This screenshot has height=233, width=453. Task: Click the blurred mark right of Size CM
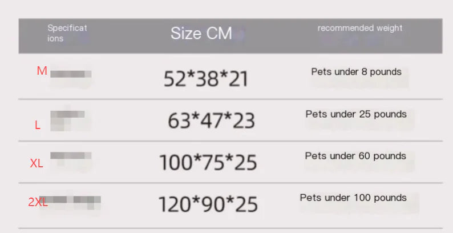(x=239, y=36)
